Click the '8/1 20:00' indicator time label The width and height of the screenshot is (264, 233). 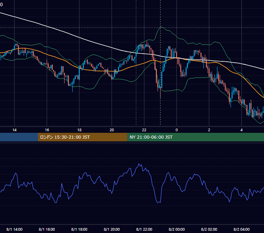(112, 229)
